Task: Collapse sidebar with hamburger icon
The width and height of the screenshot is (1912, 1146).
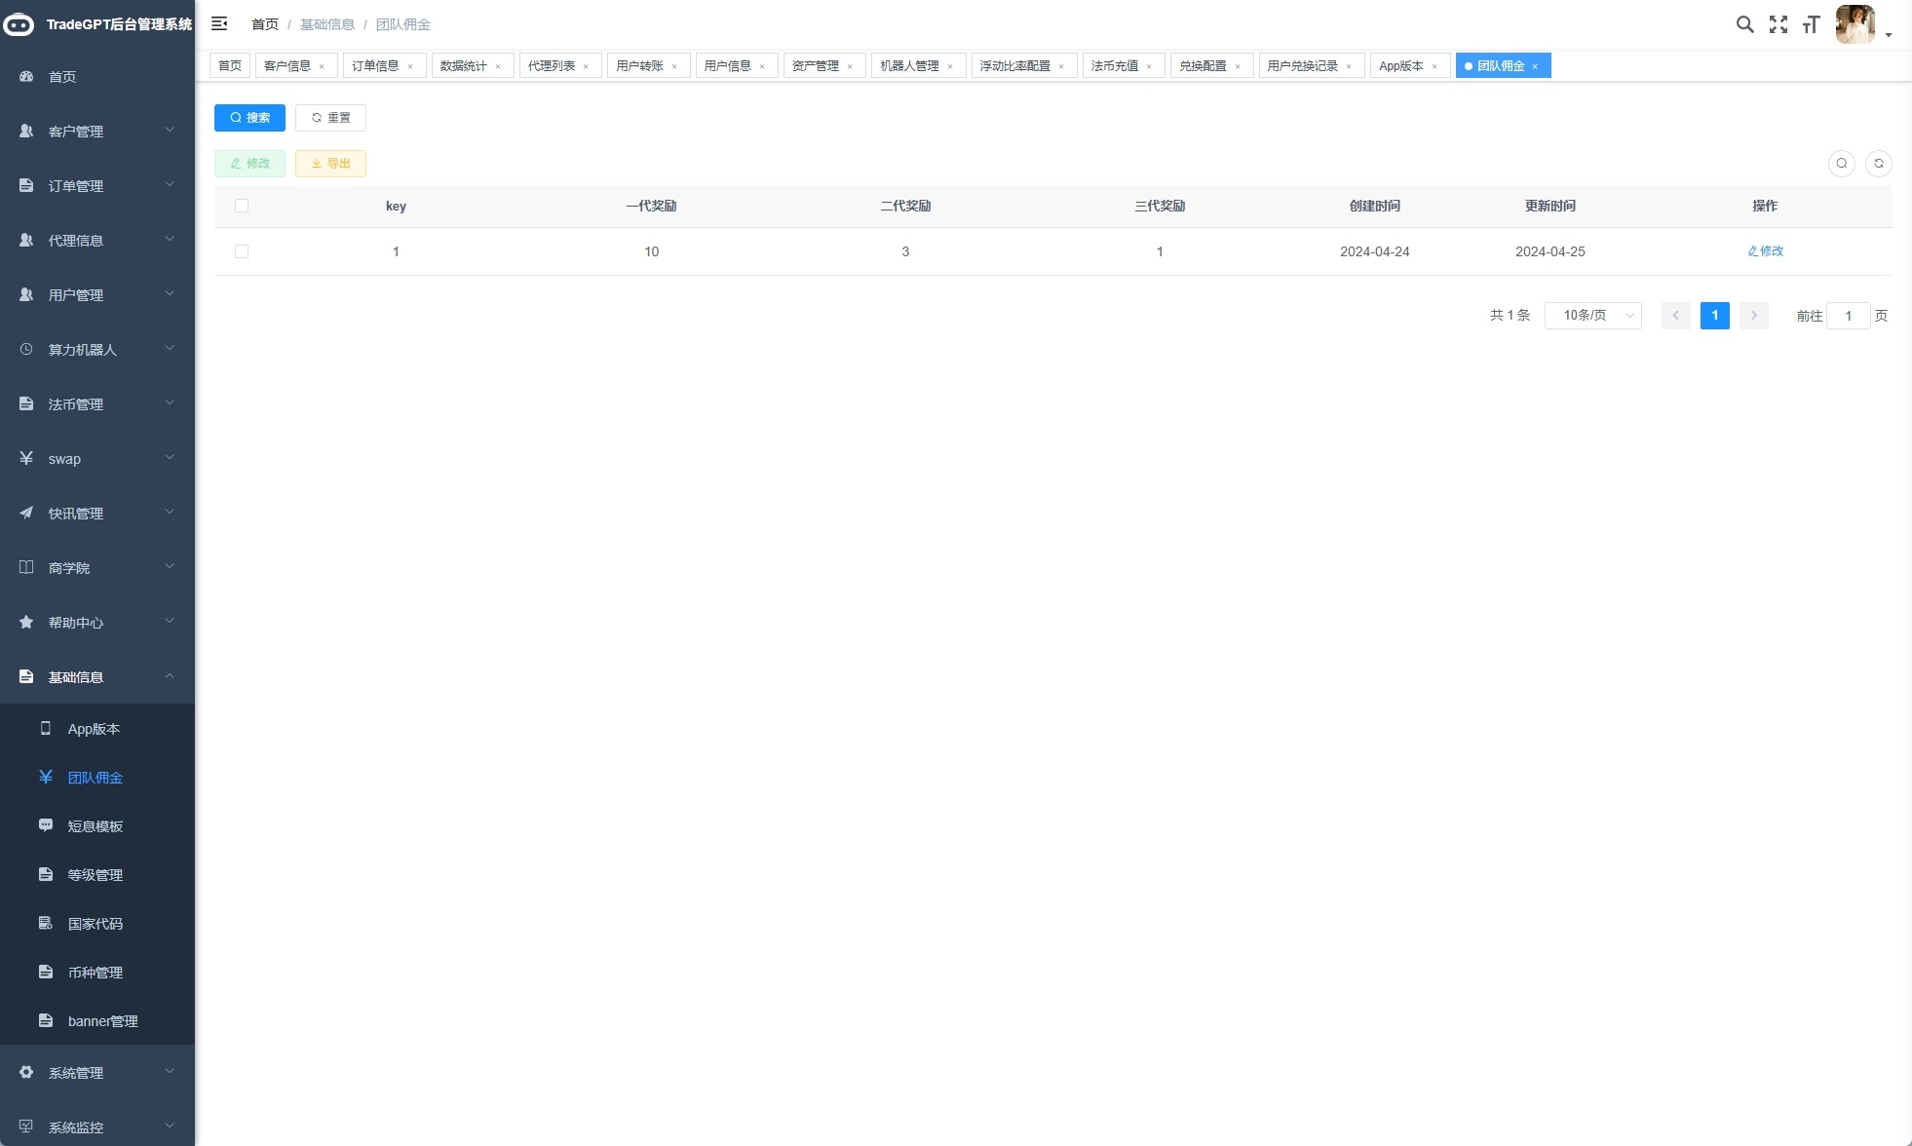Action: click(219, 23)
